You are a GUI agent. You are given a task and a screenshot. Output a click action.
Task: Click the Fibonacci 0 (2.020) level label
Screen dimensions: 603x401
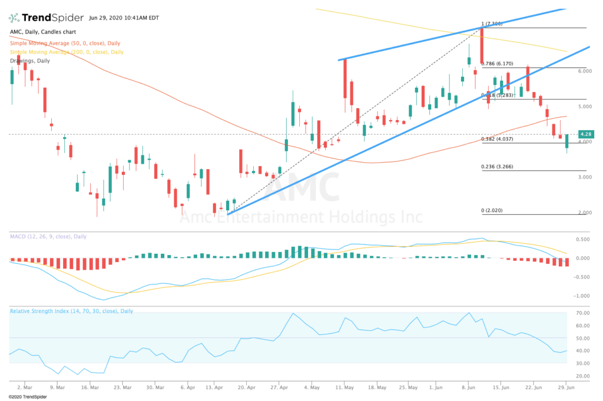[492, 210]
